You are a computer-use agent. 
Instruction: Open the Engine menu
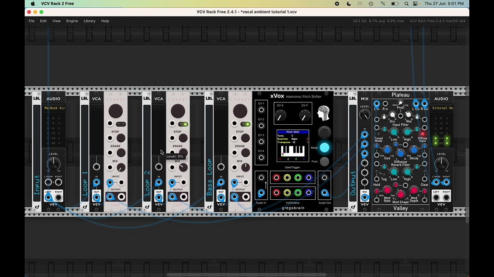coord(72,21)
